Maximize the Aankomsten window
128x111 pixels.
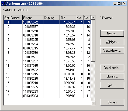pos(119,4)
